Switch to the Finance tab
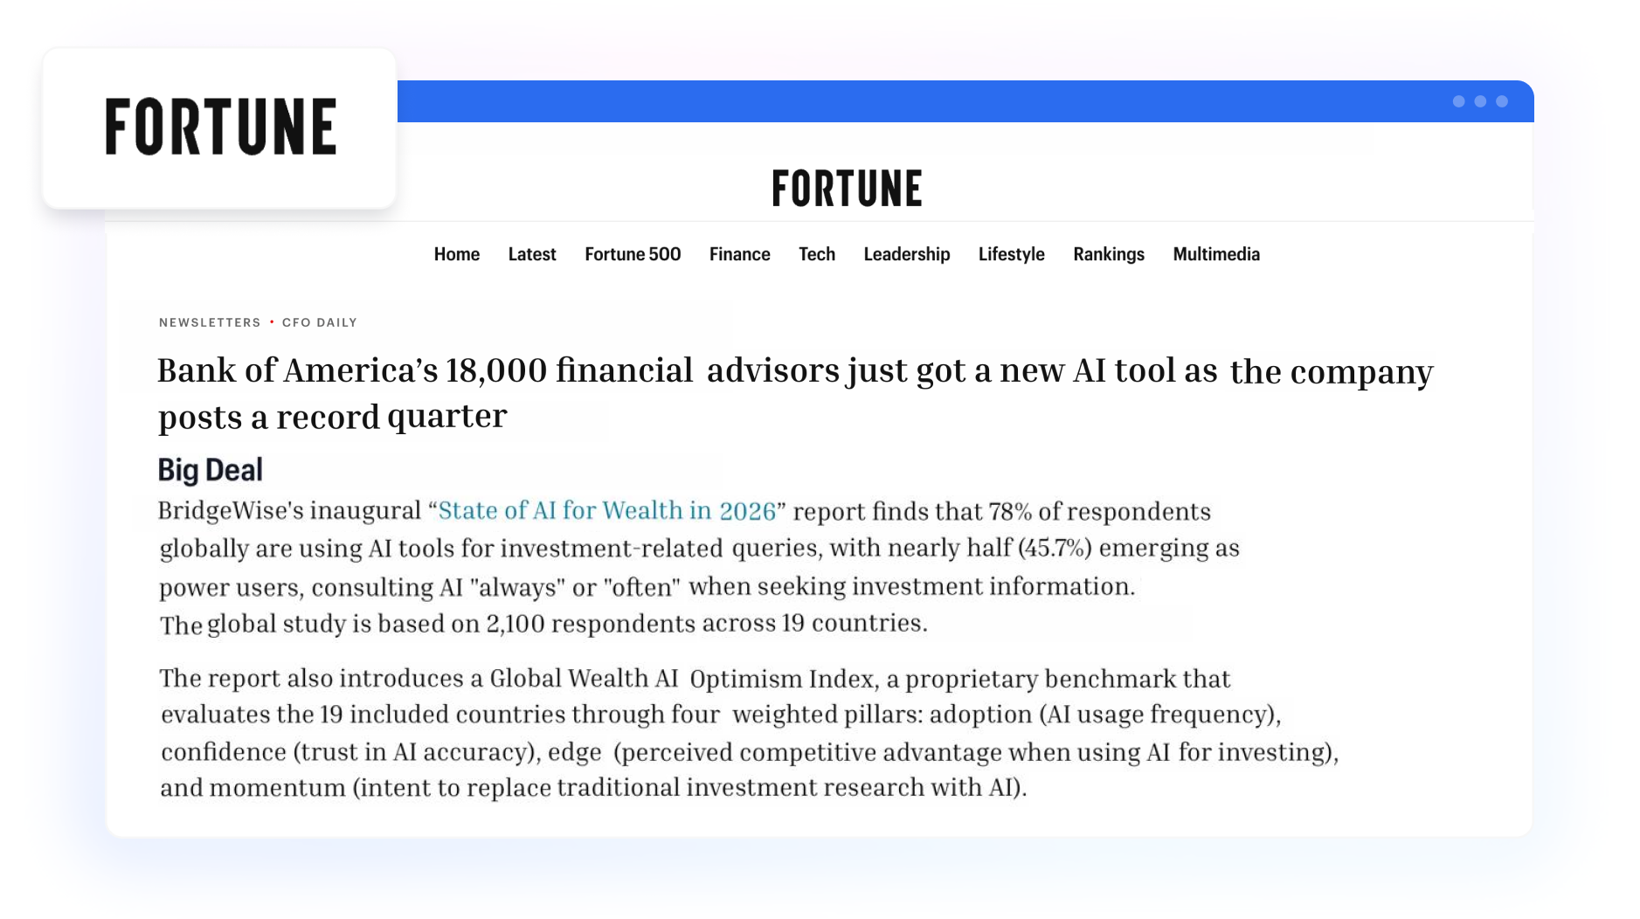 coord(740,254)
